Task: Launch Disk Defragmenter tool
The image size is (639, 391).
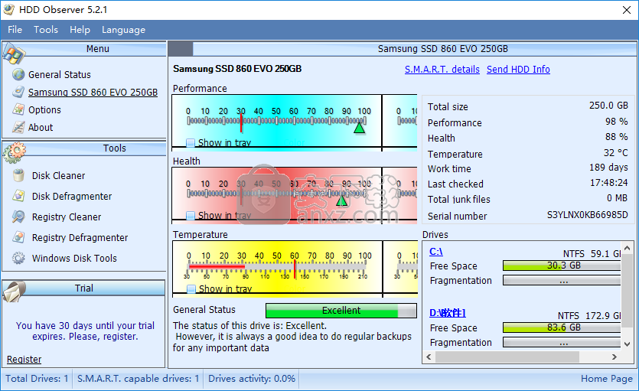Action: point(72,197)
